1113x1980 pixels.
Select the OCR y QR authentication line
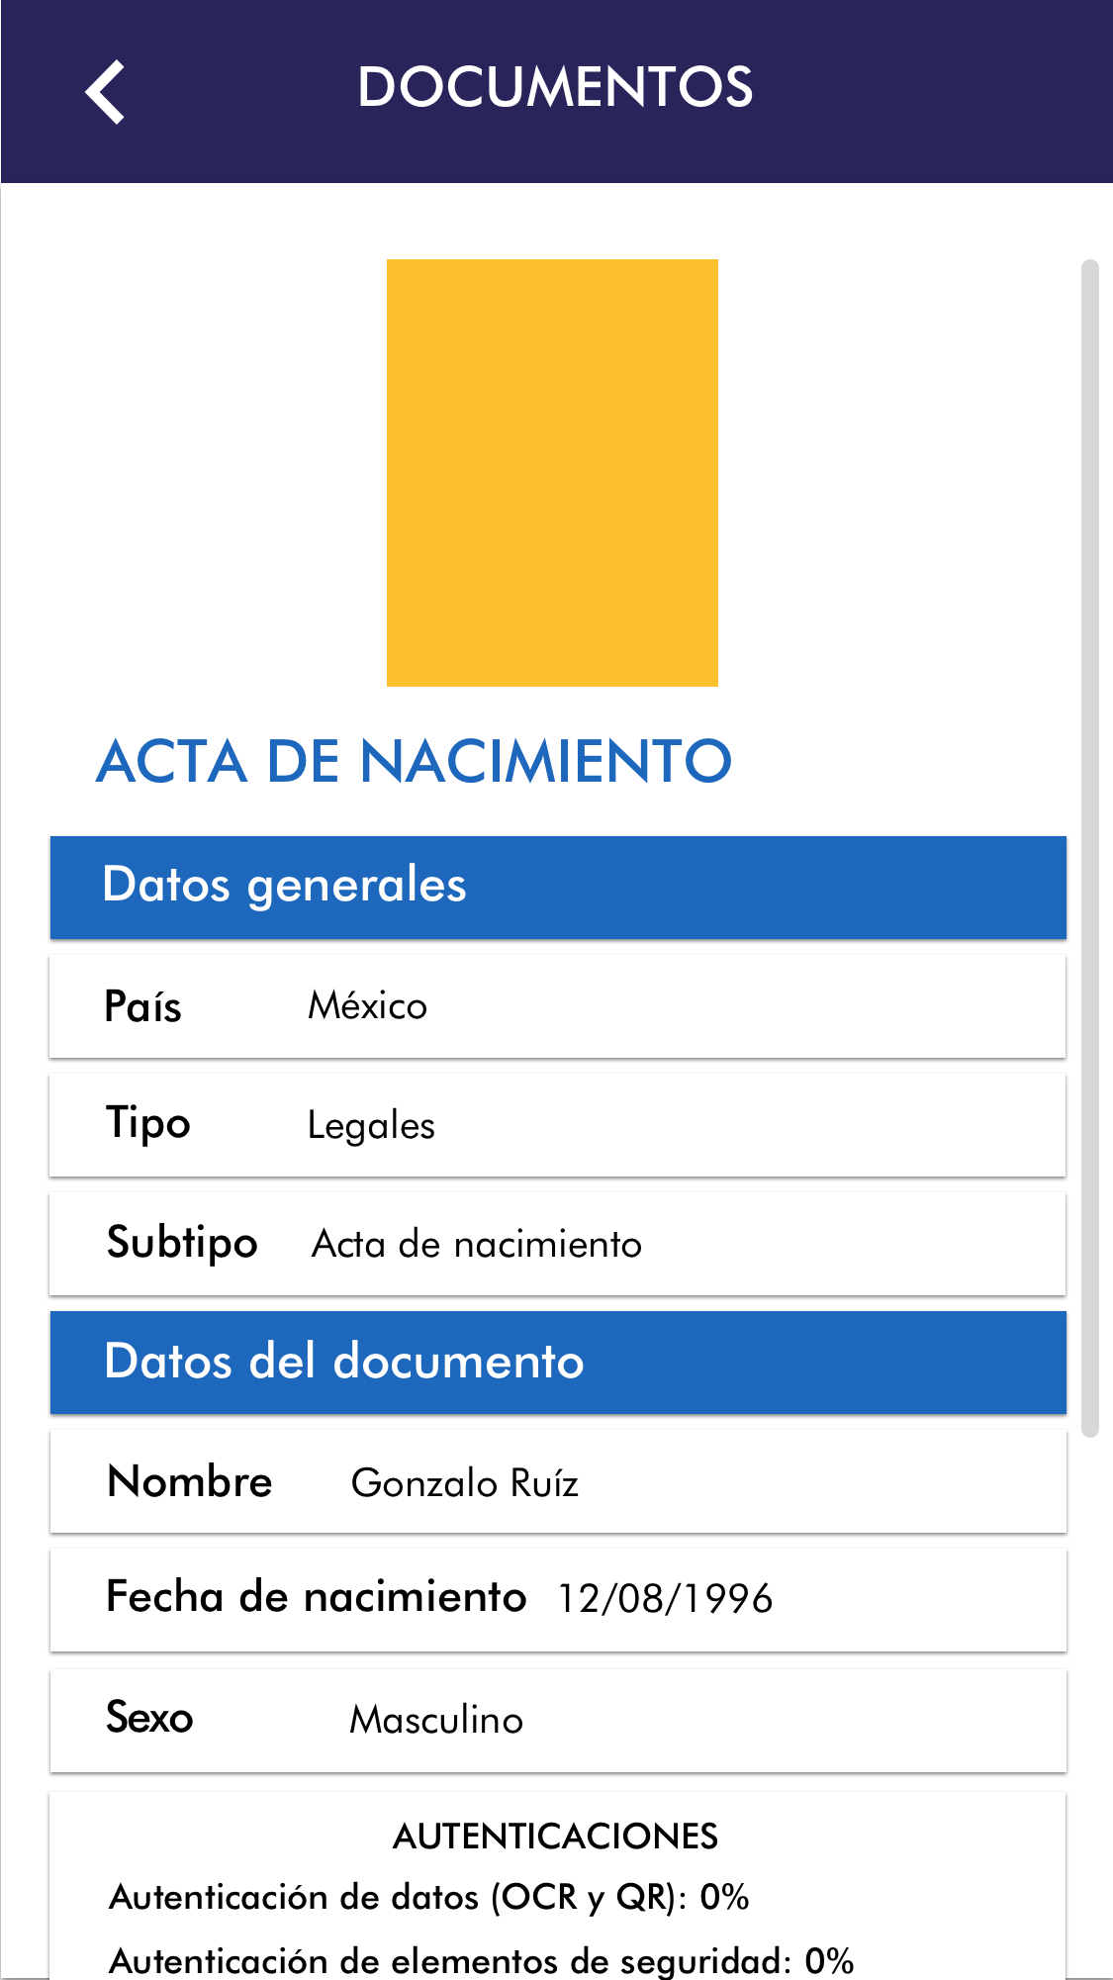tap(429, 1898)
